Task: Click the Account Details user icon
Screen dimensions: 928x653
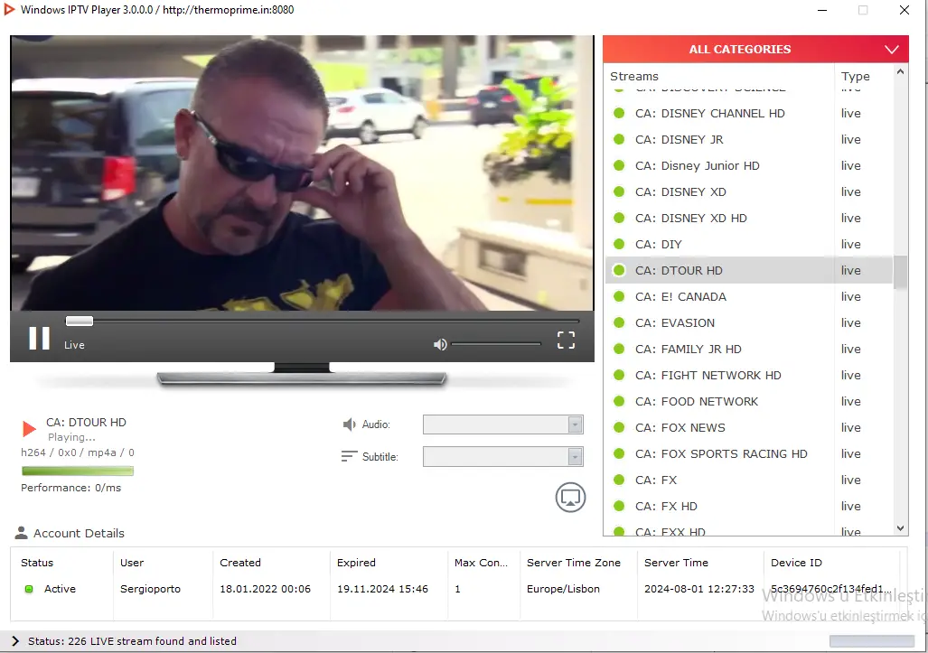Action: [22, 533]
